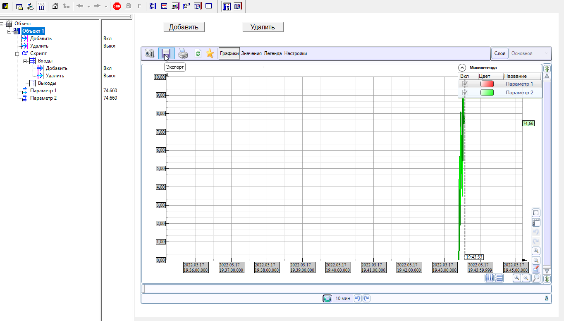Click the large magnifier icon at chart corner
Viewport: 564px width, 321px height.
tap(536, 278)
